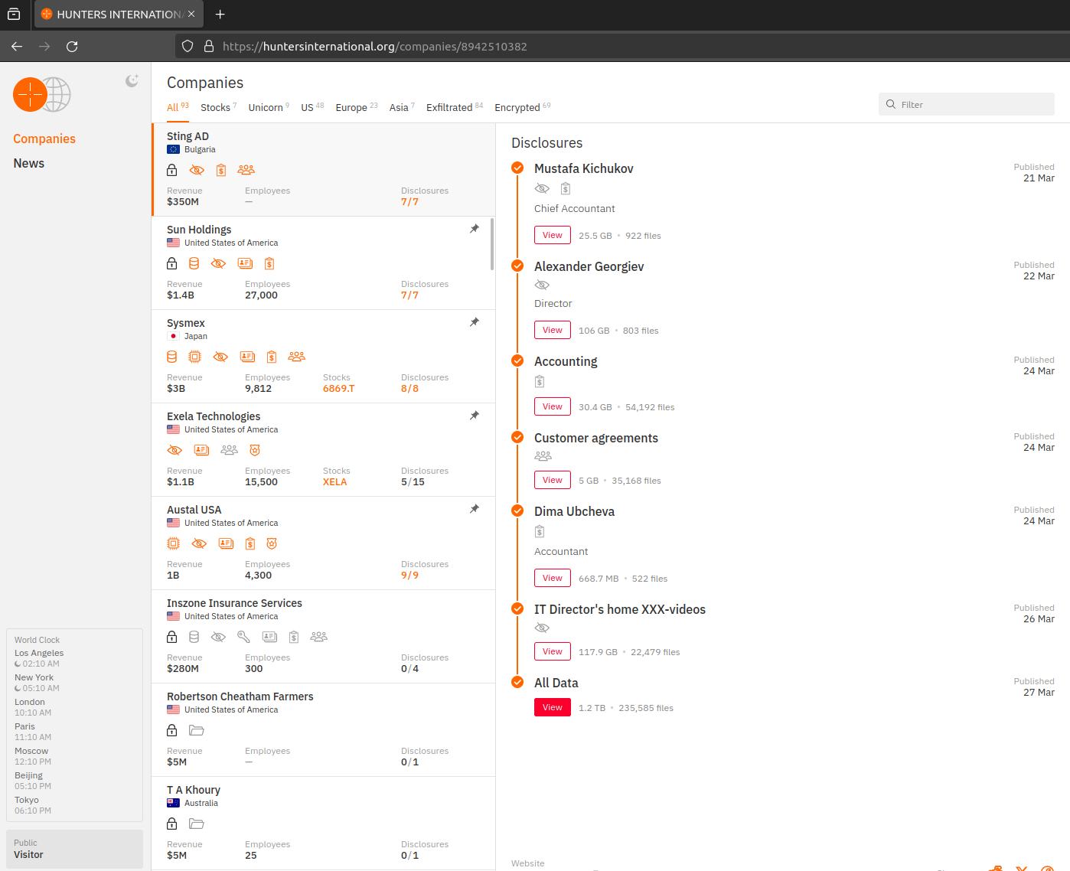Click the lock icon on T A Khoury card
The image size is (1070, 871).
172,824
